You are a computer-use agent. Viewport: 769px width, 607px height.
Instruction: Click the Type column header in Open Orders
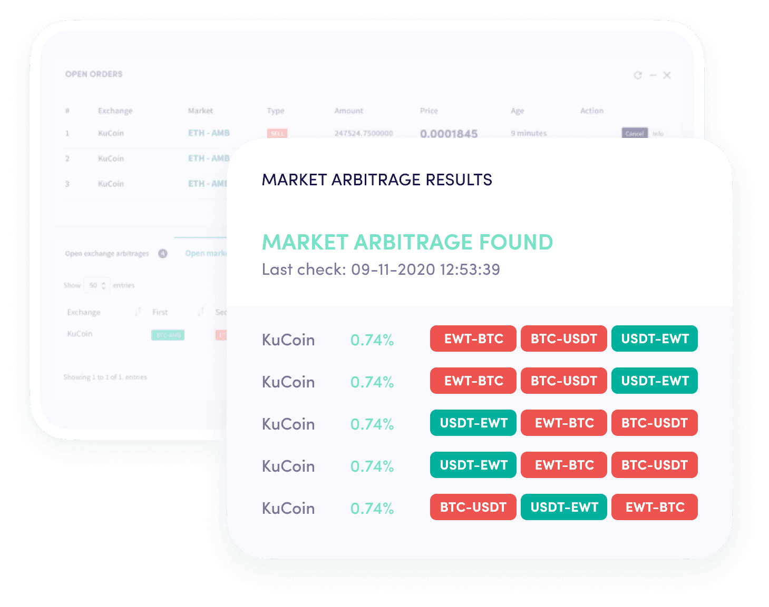coord(276,111)
